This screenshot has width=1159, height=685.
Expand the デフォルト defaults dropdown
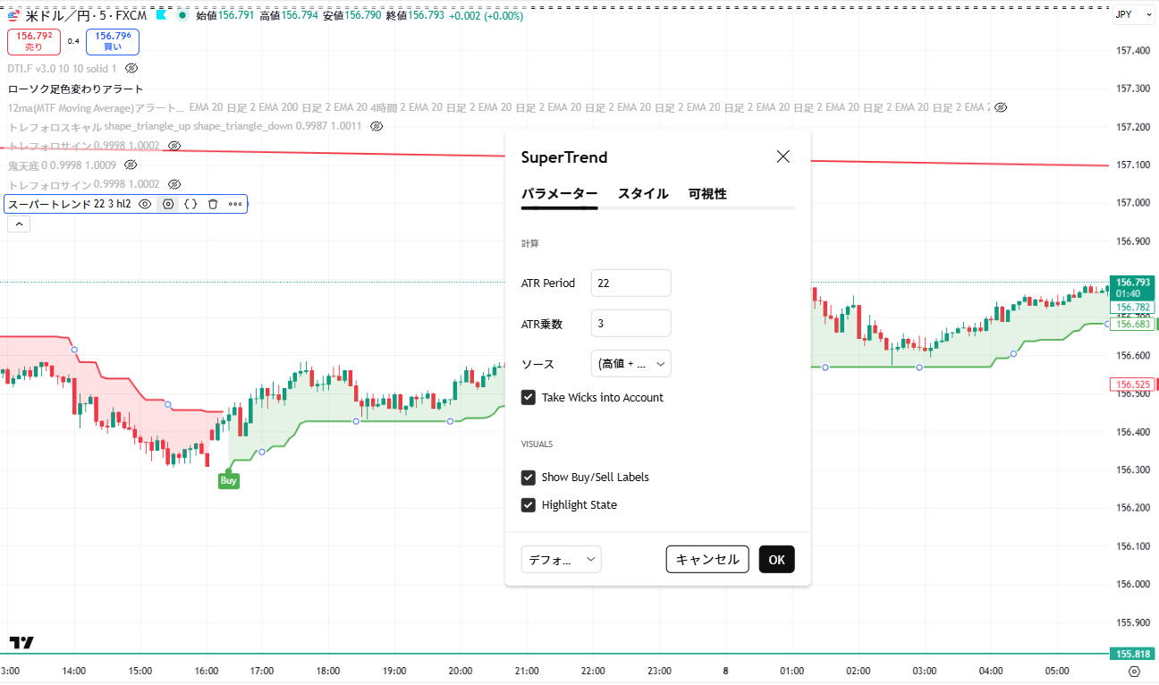[562, 559]
